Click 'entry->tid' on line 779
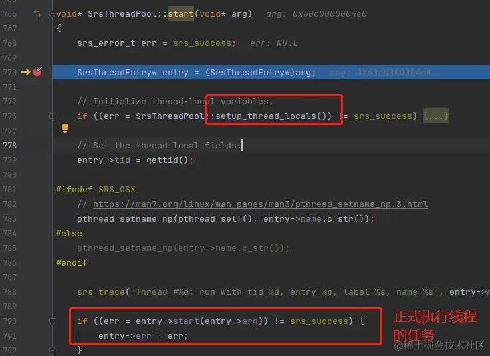 pos(104,160)
